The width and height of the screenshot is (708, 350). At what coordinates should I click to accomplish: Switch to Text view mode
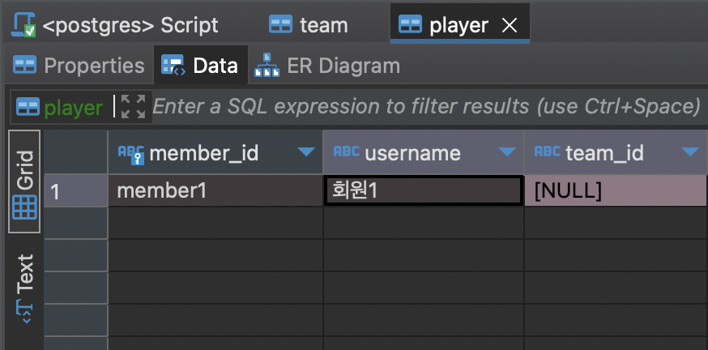[x=24, y=289]
